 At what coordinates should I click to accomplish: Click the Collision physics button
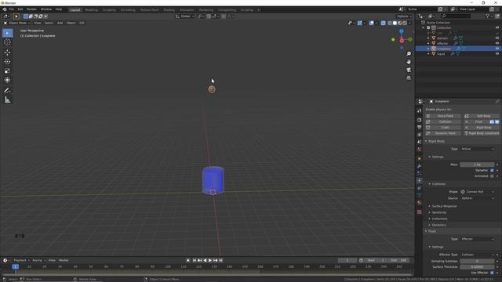[442, 122]
